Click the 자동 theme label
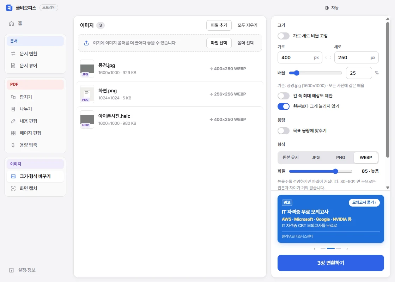The image size is (395, 282). click(x=335, y=8)
